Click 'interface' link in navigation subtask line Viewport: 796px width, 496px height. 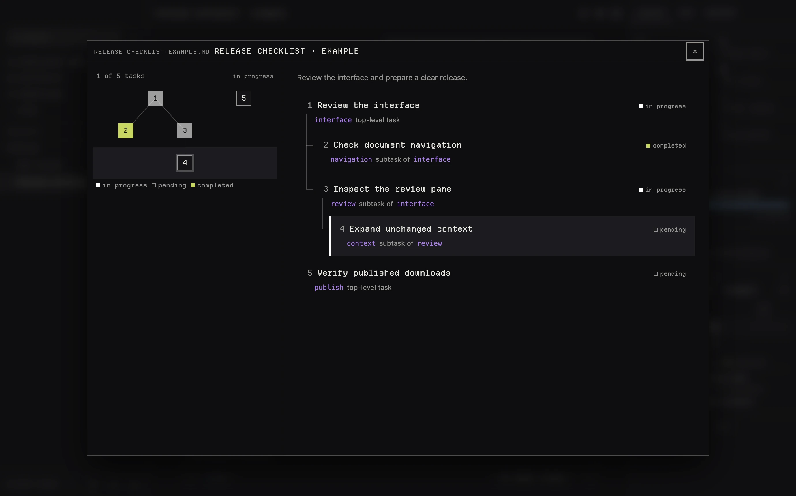click(x=432, y=159)
